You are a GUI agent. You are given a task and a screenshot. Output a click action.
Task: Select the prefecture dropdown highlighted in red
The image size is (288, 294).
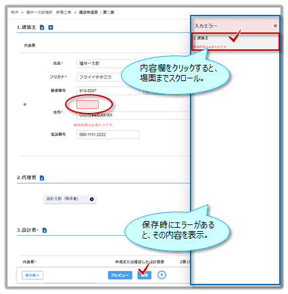87,104
